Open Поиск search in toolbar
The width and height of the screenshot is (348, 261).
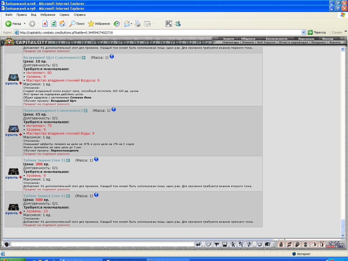(77, 24)
